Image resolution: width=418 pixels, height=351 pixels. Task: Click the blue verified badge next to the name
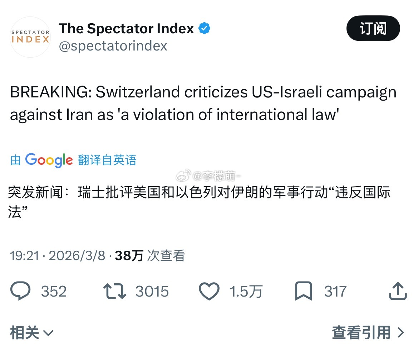coord(204,28)
